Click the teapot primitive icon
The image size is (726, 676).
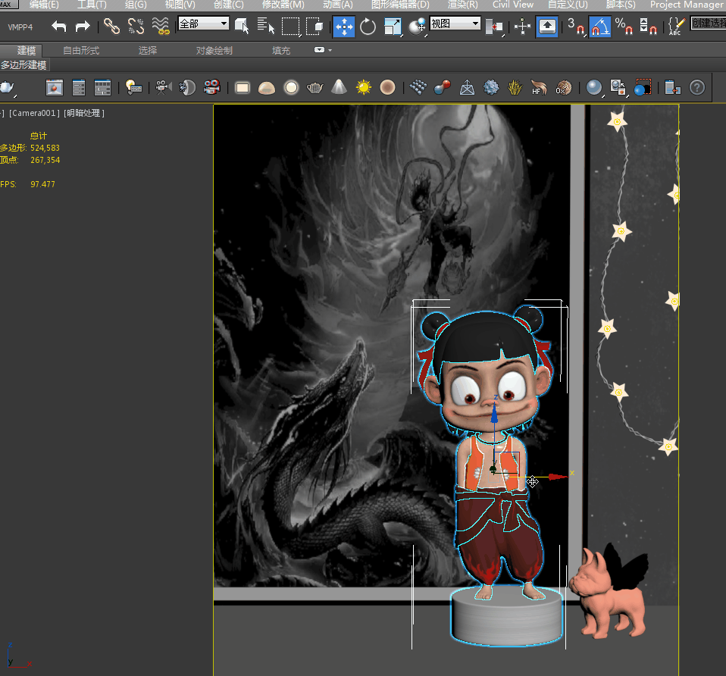coord(315,88)
